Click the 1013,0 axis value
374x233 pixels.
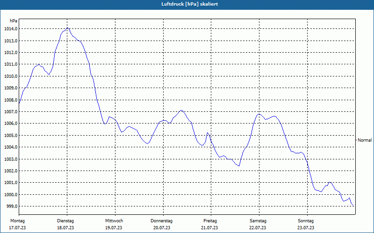(11, 41)
